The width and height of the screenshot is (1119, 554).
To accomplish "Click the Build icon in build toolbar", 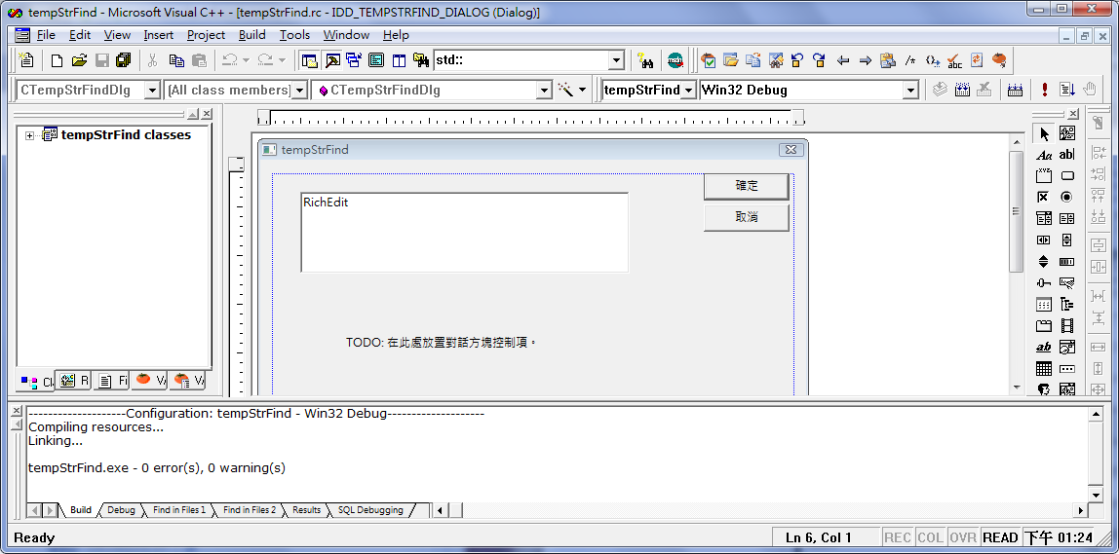I will click(x=963, y=90).
